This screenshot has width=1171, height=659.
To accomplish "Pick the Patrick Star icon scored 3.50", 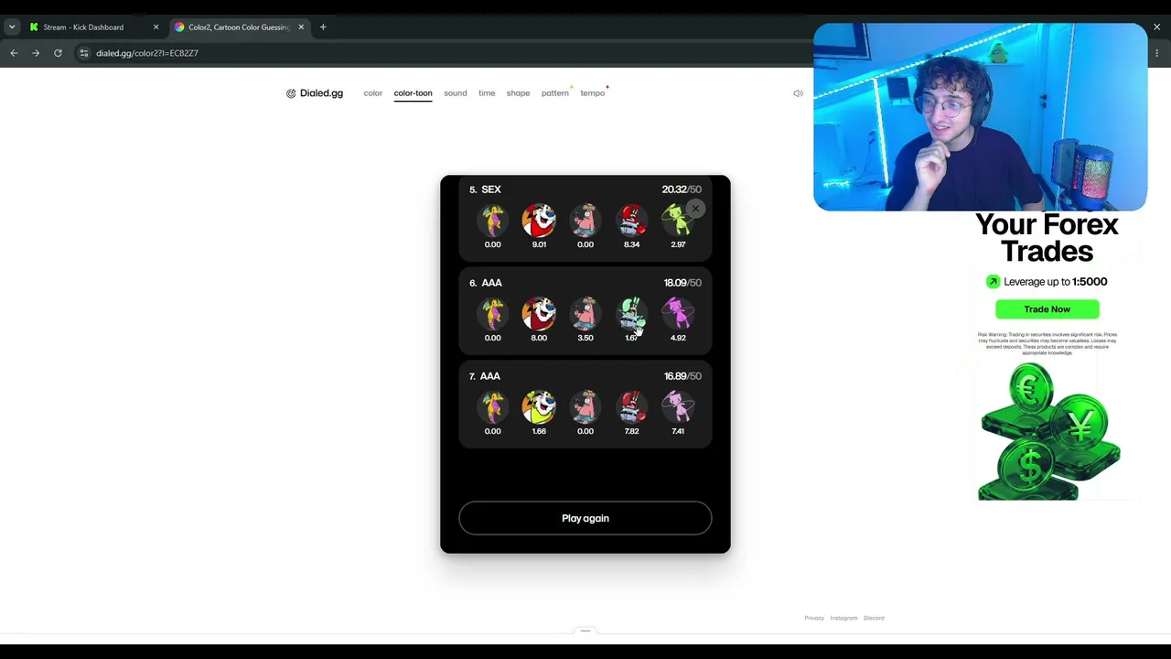I will (x=585, y=313).
